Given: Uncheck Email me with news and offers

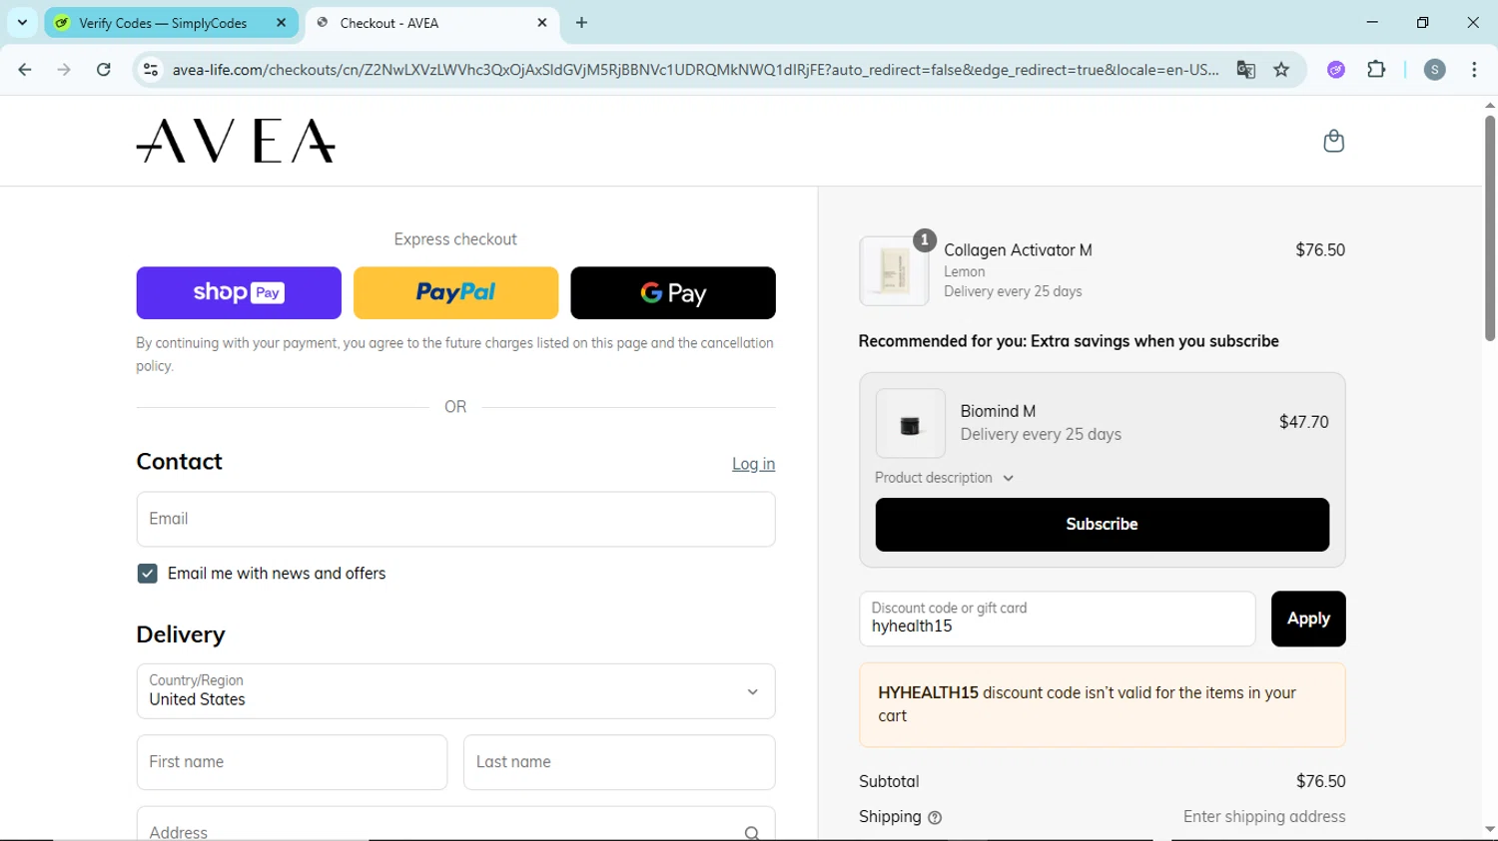Looking at the screenshot, I should pos(147,574).
